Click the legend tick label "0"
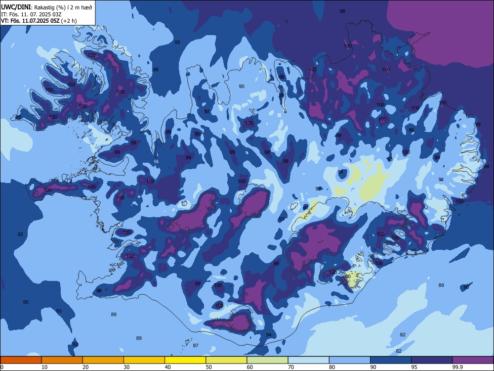Image resolution: width=494 pixels, height=371 pixels. coord(2,367)
